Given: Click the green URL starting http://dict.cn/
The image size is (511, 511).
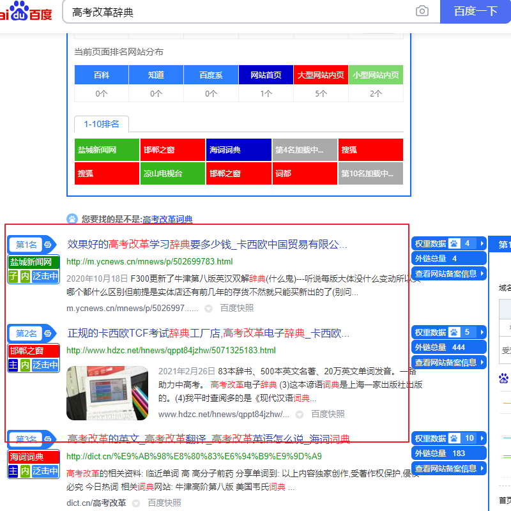Looking at the screenshot, I should 194,456.
